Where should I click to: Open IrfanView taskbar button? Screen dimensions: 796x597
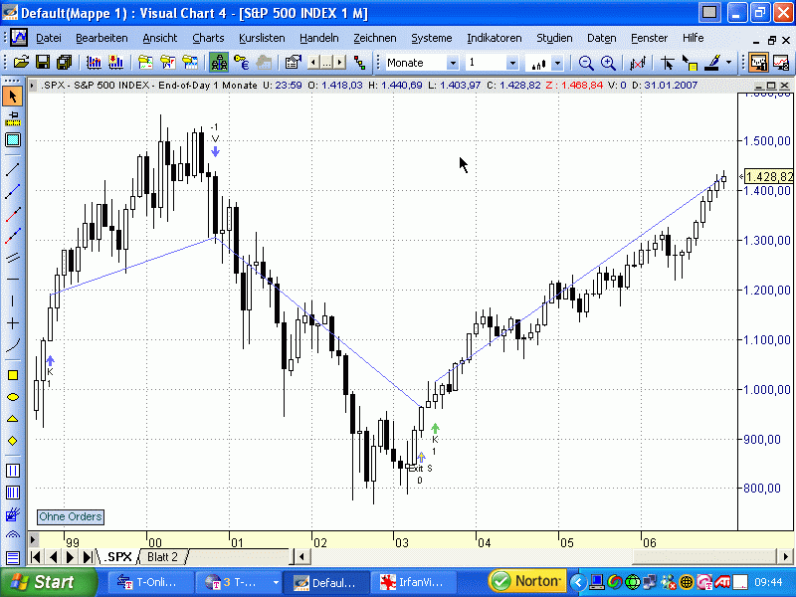pos(413,582)
